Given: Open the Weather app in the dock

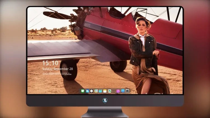Looking at the screenshot, I should tap(87, 91).
